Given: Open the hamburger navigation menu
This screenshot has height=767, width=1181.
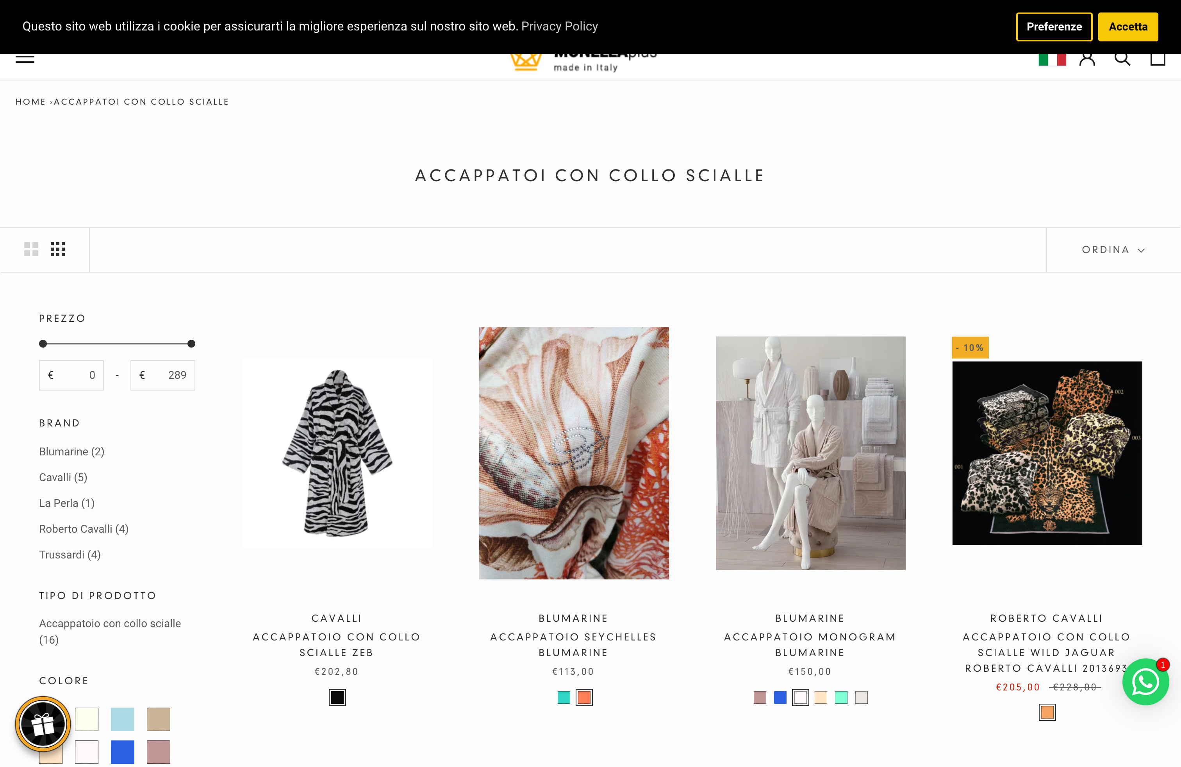Looking at the screenshot, I should pos(25,58).
